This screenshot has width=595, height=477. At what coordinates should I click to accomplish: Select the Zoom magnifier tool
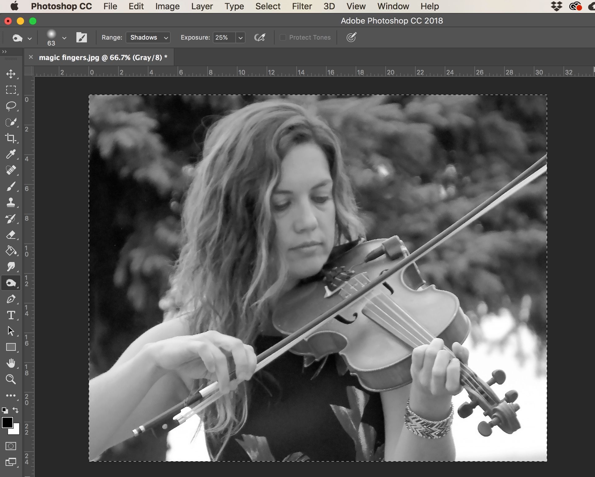click(11, 379)
